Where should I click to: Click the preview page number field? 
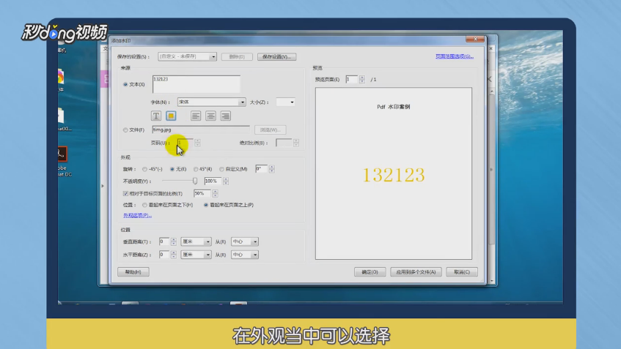pyautogui.click(x=352, y=80)
